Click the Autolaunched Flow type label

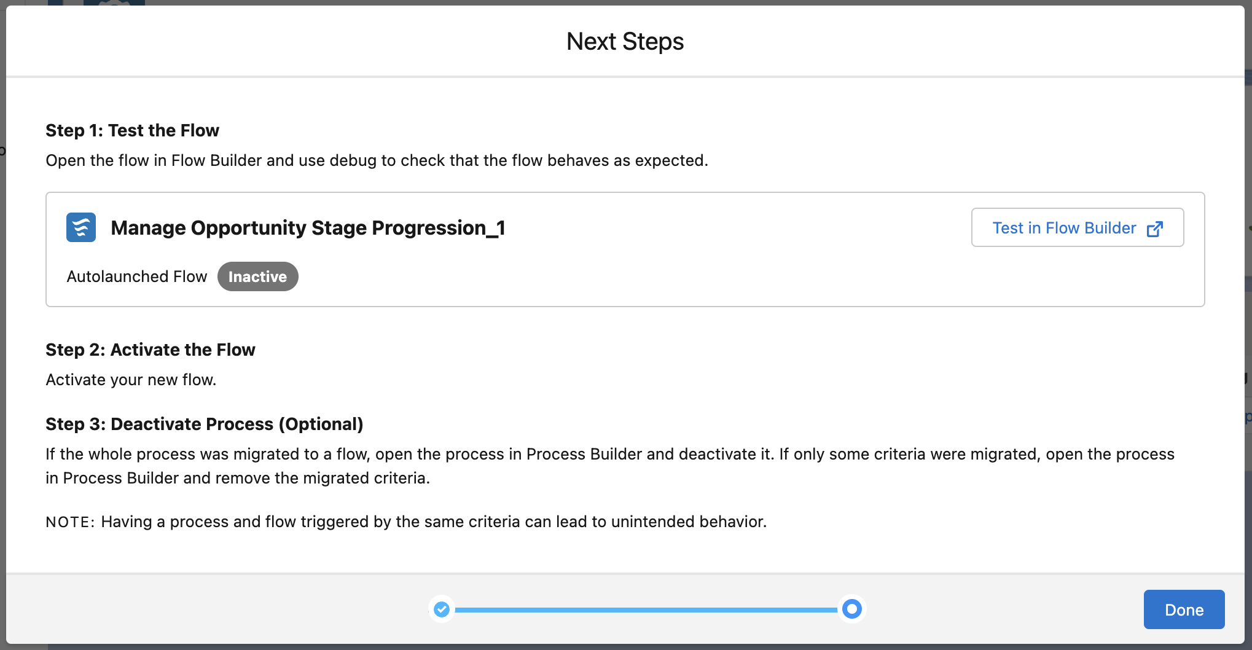coord(137,276)
